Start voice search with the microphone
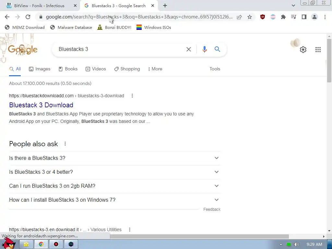332x249 pixels. [x=204, y=49]
